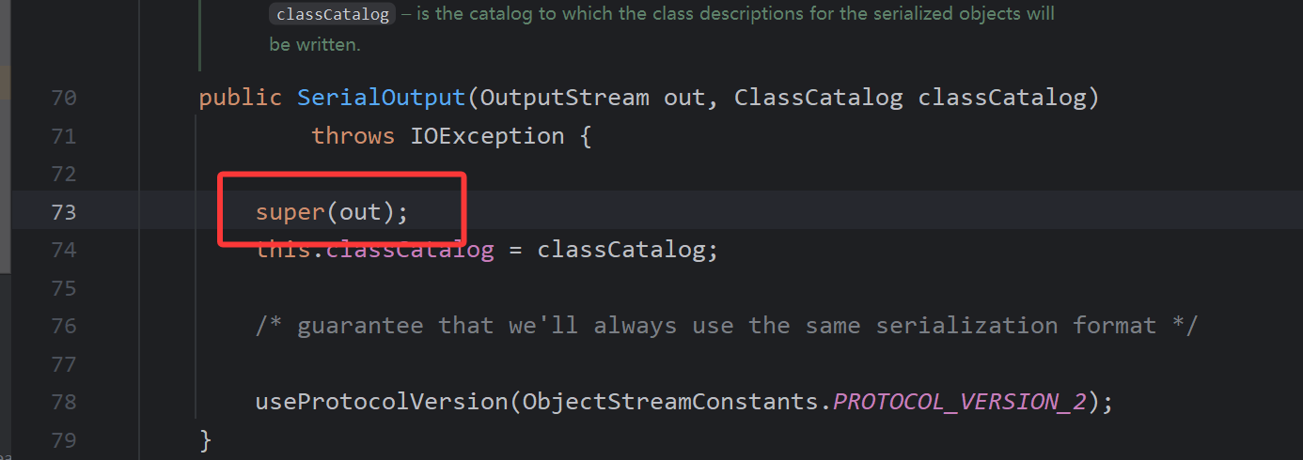This screenshot has height=460, width=1303.
Task: Click the ClassCatalog type on line 70
Action: click(818, 98)
